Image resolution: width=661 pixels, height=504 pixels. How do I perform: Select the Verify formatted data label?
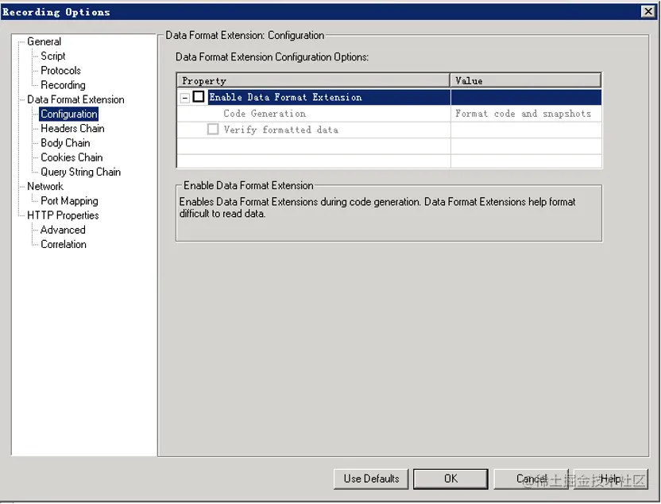click(280, 130)
